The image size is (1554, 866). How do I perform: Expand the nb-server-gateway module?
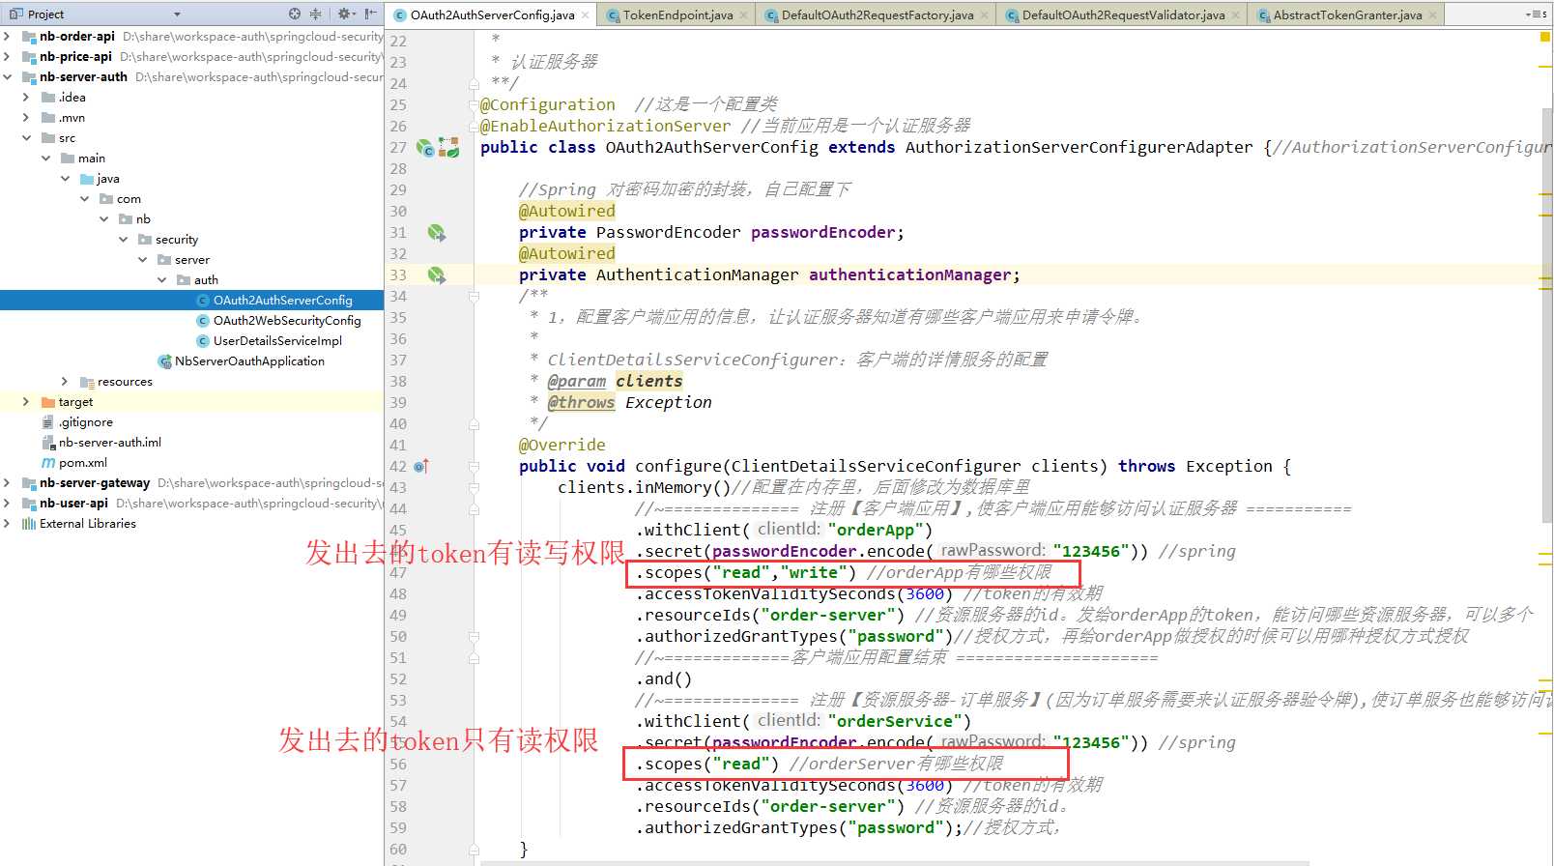click(8, 482)
